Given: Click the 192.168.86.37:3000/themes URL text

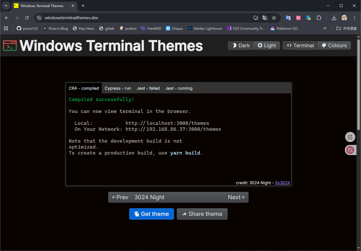Looking at the screenshot, I should (173, 129).
